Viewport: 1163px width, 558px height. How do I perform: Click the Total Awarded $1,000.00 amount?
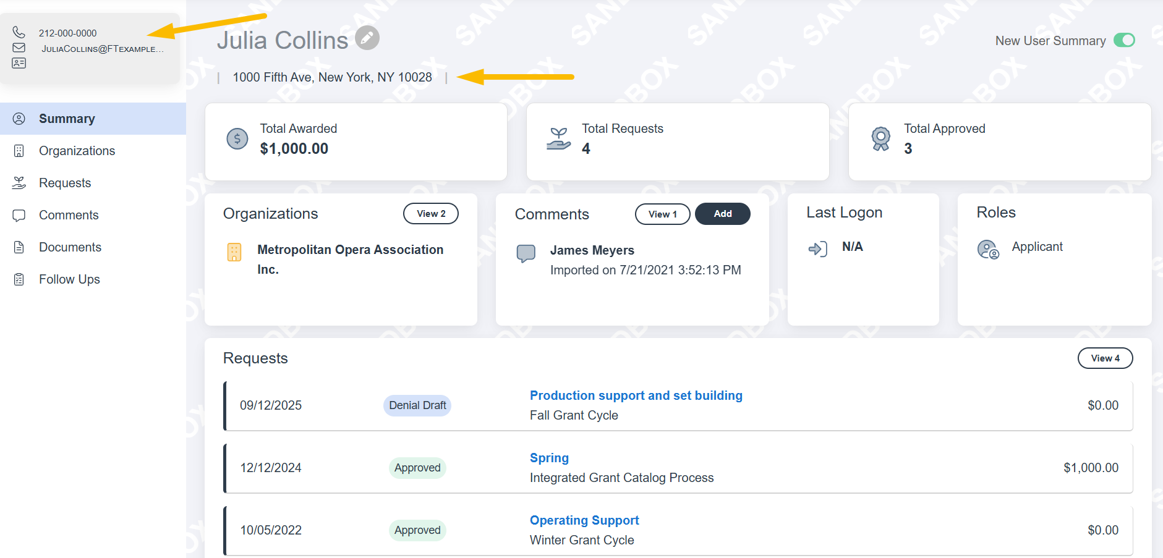pyautogui.click(x=294, y=148)
